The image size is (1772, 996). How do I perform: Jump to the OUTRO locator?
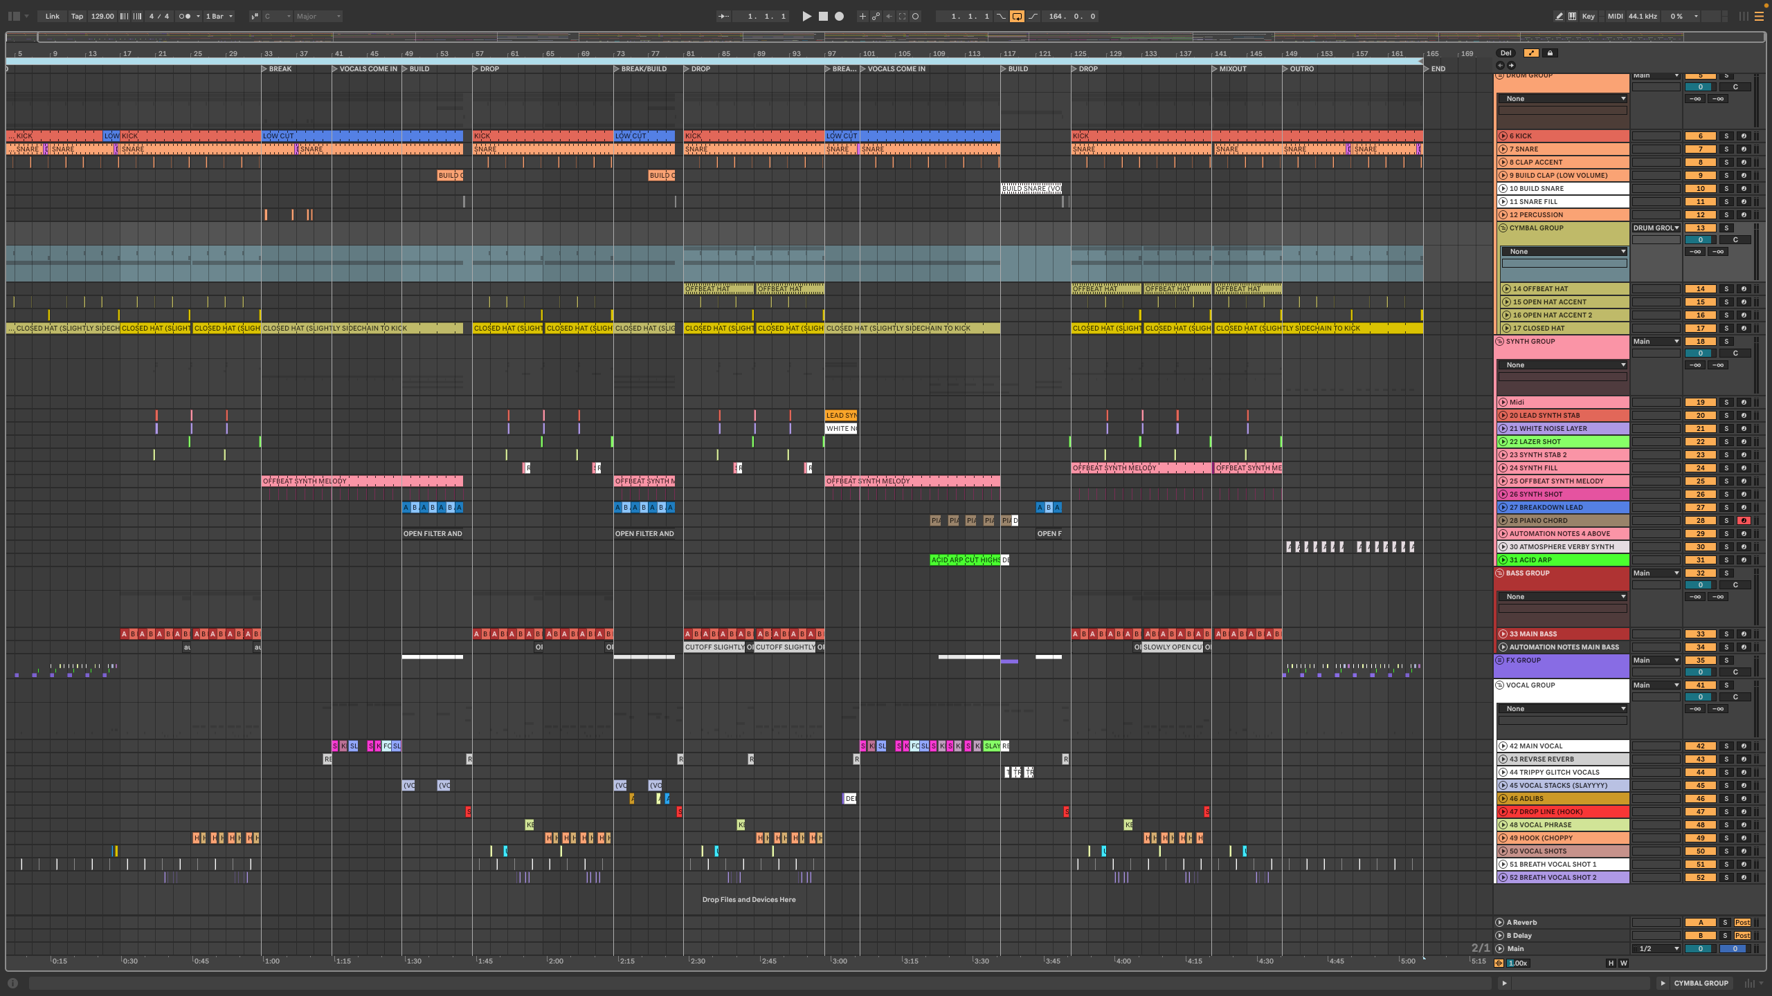pyautogui.click(x=1298, y=69)
